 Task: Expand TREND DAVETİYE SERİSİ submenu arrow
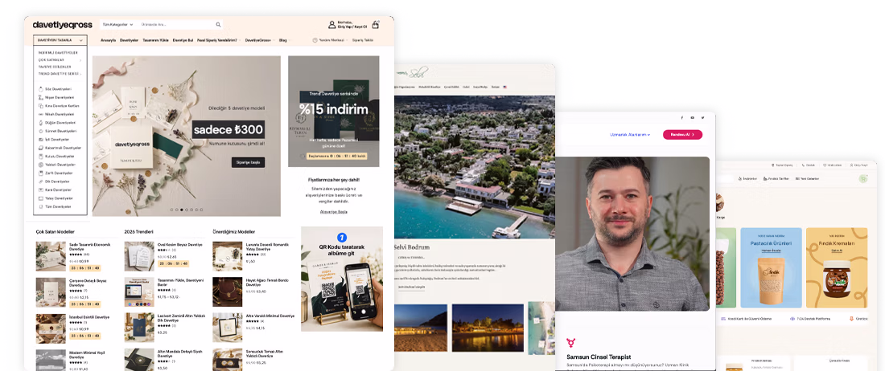pos(80,74)
